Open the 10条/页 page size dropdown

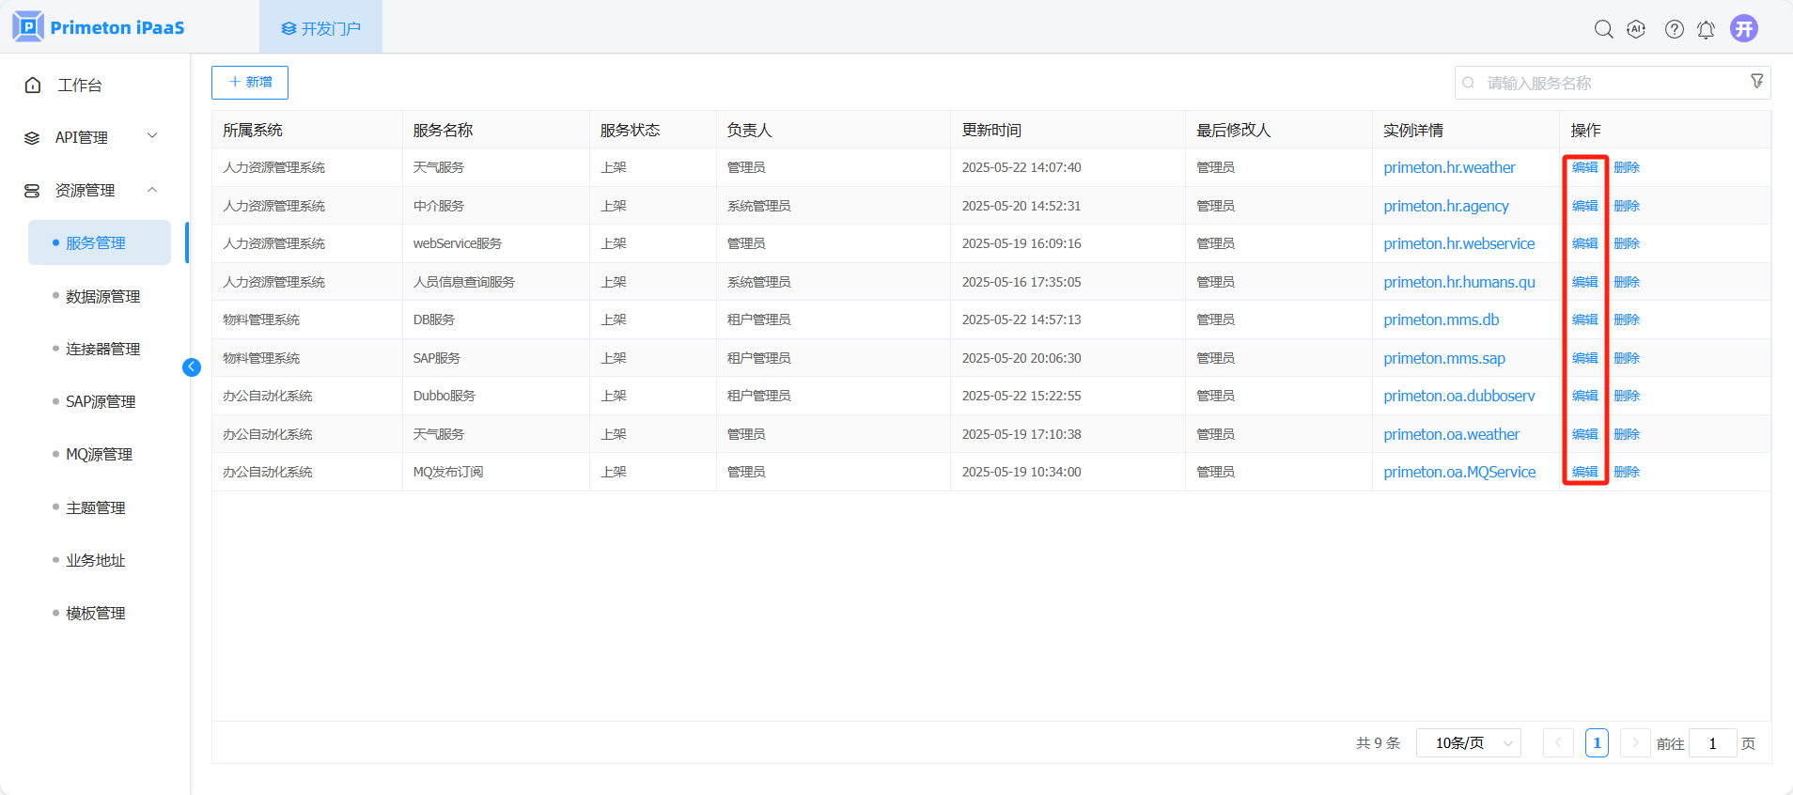point(1468,743)
